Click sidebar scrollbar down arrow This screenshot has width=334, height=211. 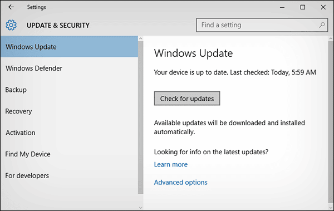(141, 207)
